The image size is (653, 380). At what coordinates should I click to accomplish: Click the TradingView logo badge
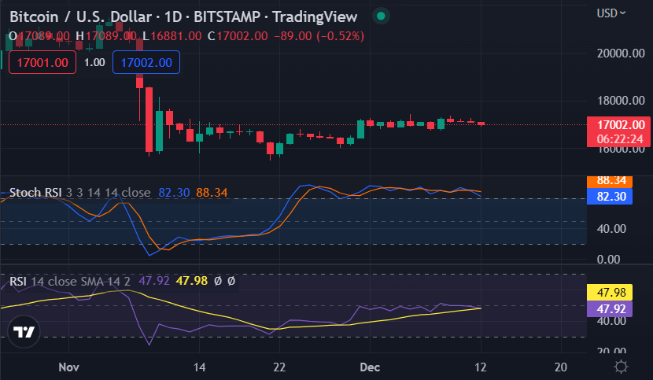[24, 332]
